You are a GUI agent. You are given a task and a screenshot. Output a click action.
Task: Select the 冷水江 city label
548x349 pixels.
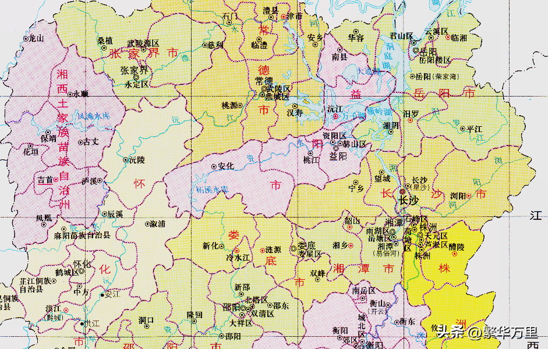click(238, 258)
